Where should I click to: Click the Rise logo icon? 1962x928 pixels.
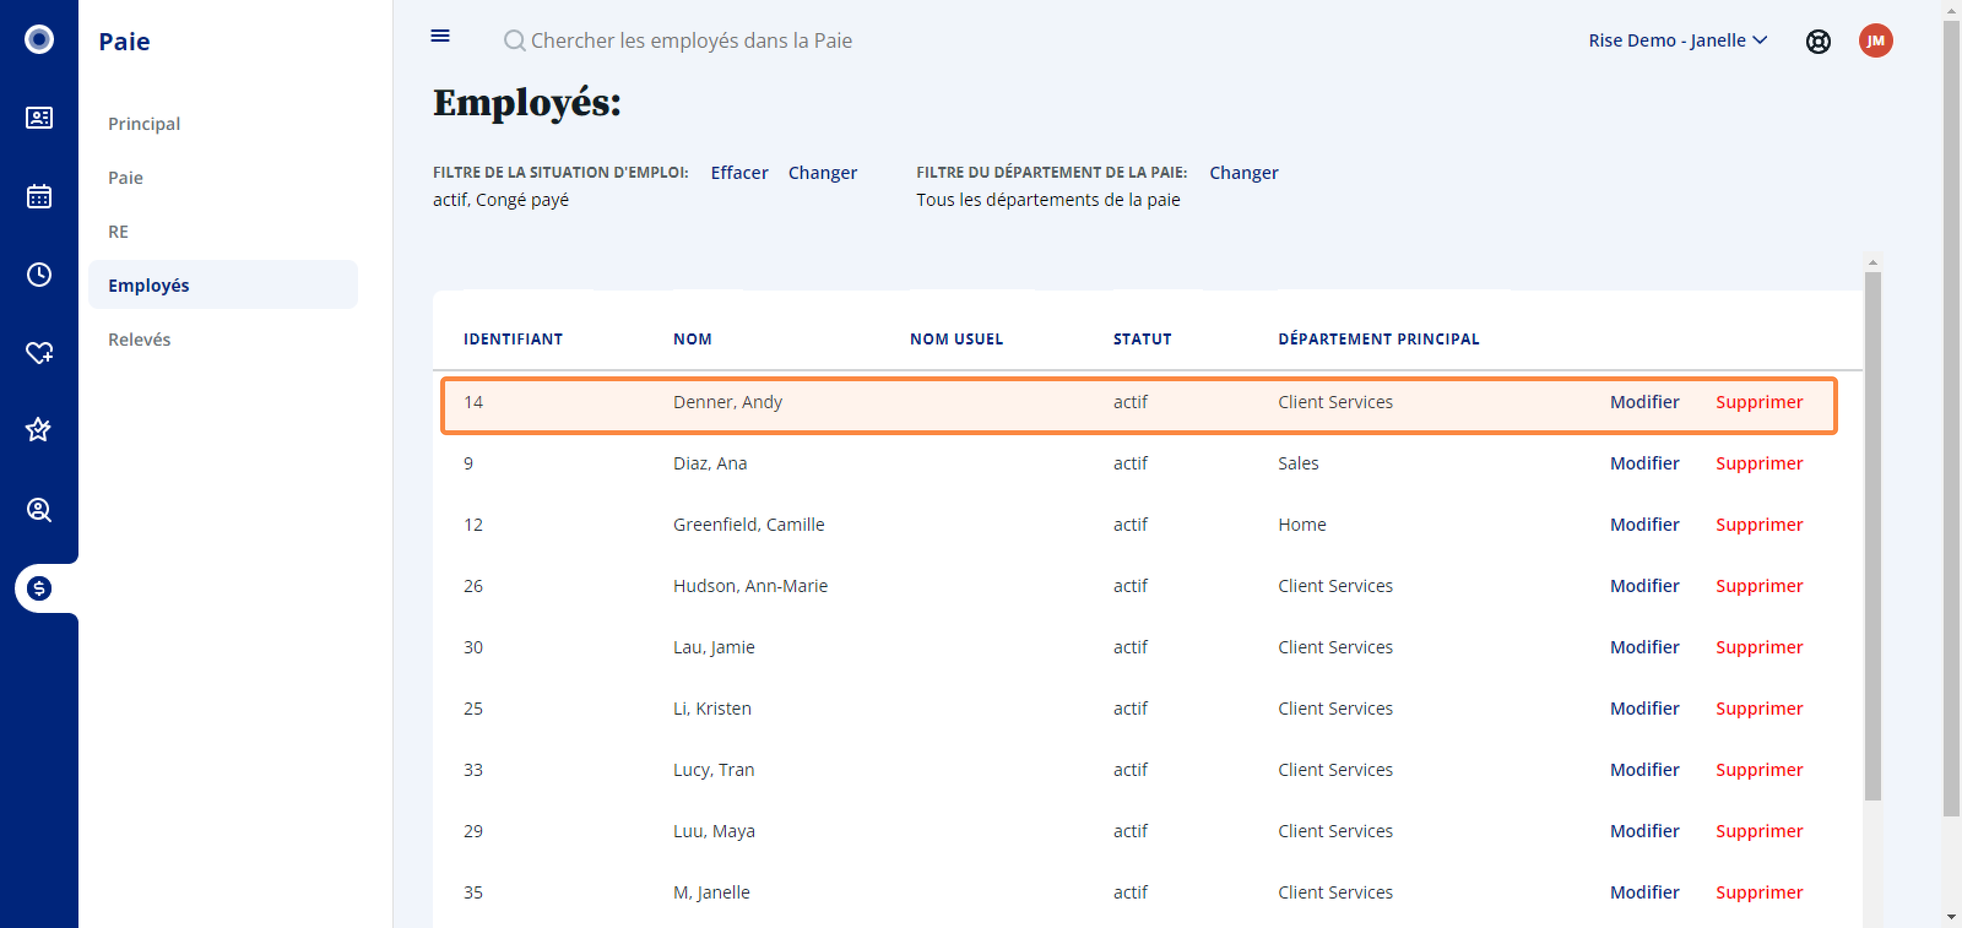[x=39, y=40]
